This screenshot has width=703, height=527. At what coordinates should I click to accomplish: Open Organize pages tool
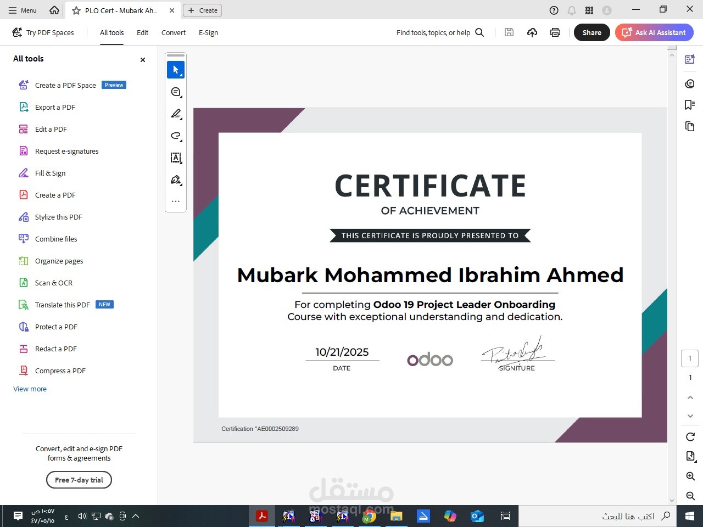pyautogui.click(x=51, y=261)
